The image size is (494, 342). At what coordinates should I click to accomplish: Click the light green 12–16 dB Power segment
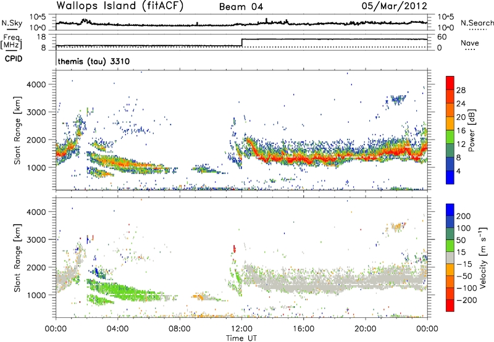tap(450, 136)
